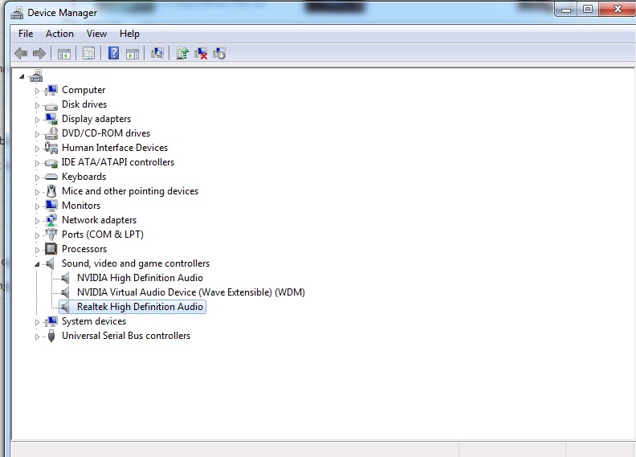This screenshot has height=457, width=636.
Task: Open the Action menu
Action: tap(59, 34)
